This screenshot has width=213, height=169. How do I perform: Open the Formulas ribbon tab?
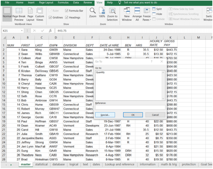(63, 2)
